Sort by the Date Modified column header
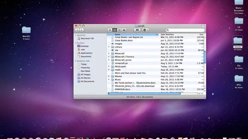Screen dimensions: 248x139 pos(174,34)
